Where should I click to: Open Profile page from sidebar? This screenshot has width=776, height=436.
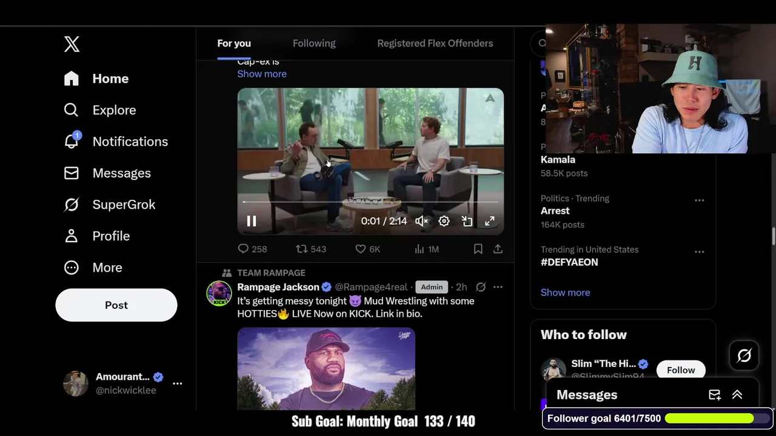tap(97, 236)
